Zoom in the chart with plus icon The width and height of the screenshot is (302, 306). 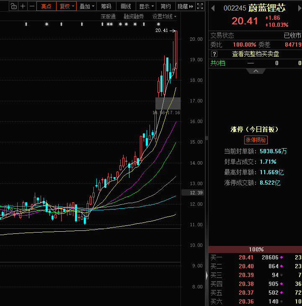(23, 6)
